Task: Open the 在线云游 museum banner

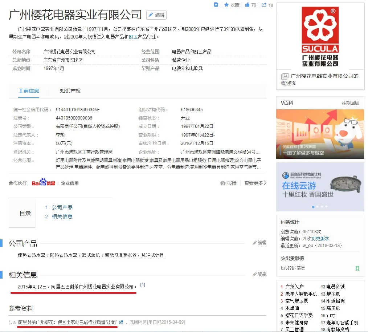Action: click(x=320, y=187)
